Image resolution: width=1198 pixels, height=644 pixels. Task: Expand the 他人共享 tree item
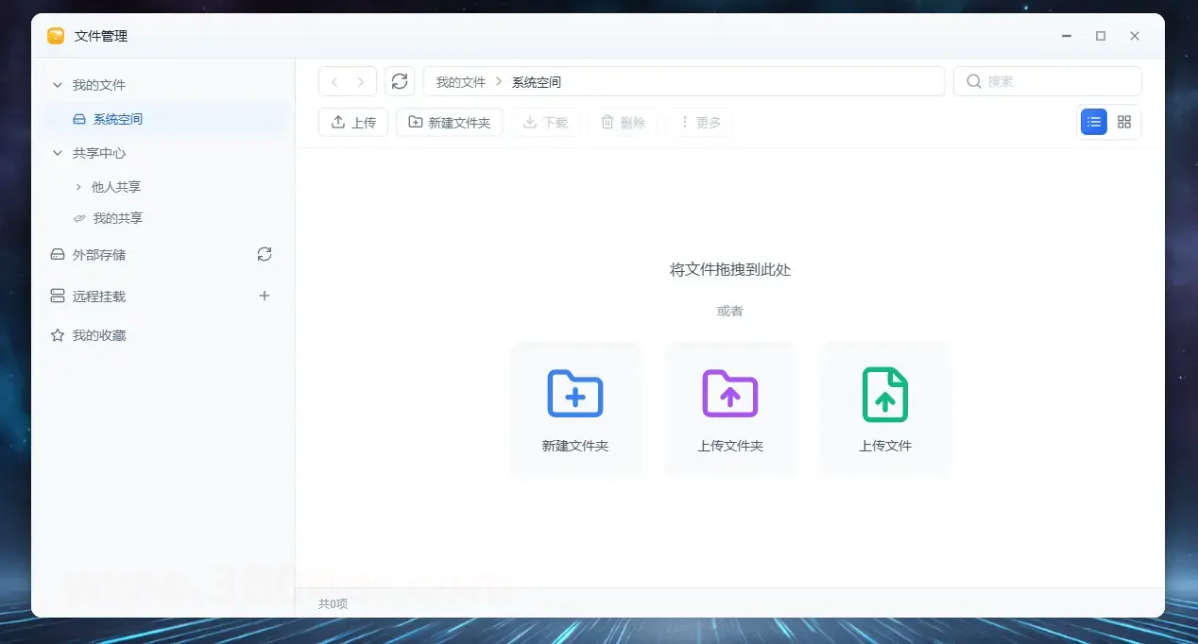(78, 187)
